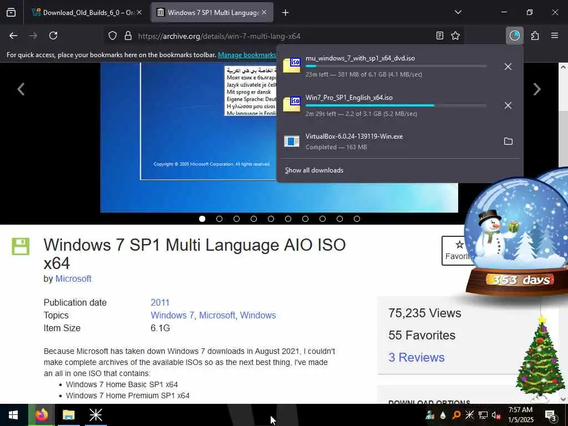The height and width of the screenshot is (426, 568).
Task: Cancel Win7_Pro_SP1_English_x64.iso download
Action: tap(508, 105)
